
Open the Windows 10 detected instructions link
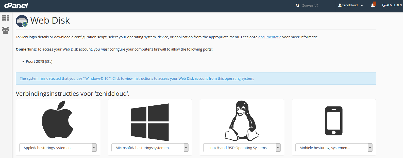137,78
